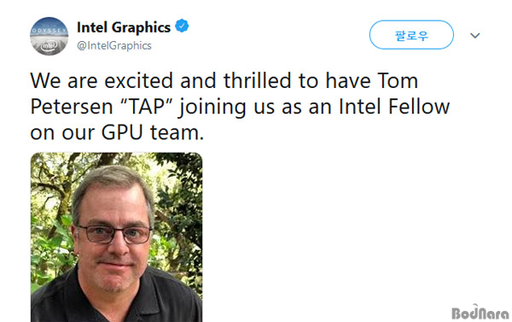Open the Intel Graphics display name link

124,27
